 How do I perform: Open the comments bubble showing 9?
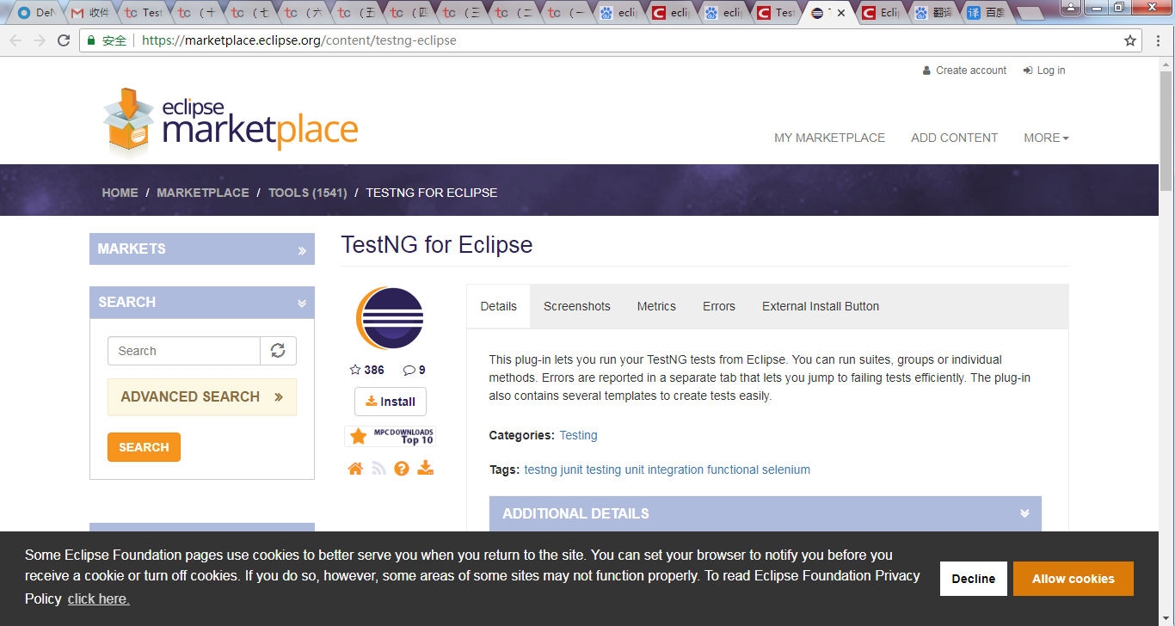click(x=414, y=370)
